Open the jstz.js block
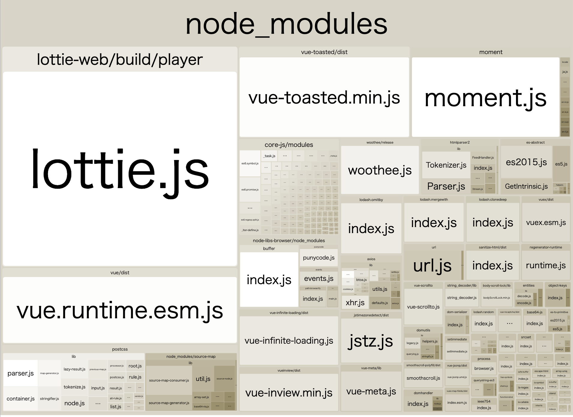Image resolution: width=573 pixels, height=417 pixels. [x=371, y=341]
